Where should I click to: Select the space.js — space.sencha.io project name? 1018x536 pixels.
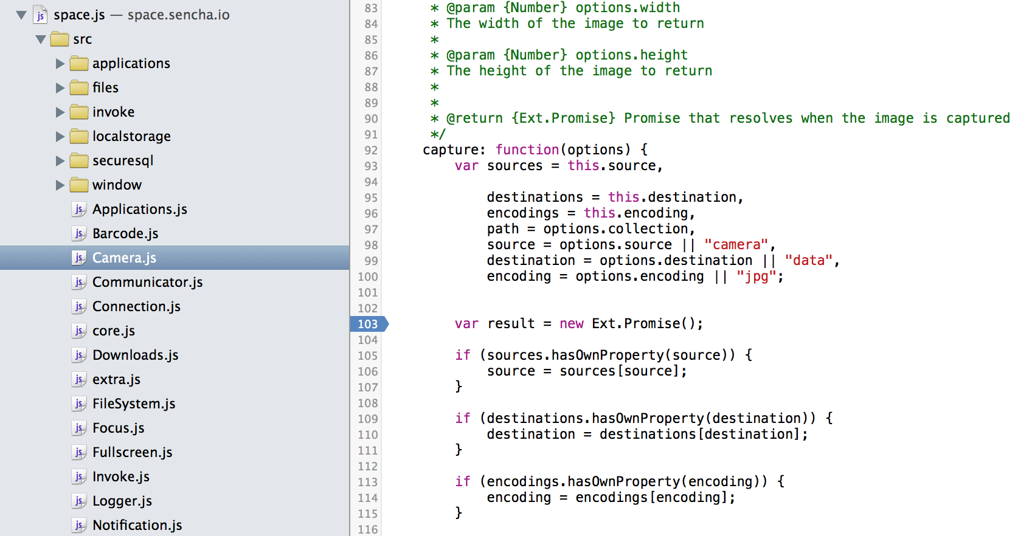point(142,15)
